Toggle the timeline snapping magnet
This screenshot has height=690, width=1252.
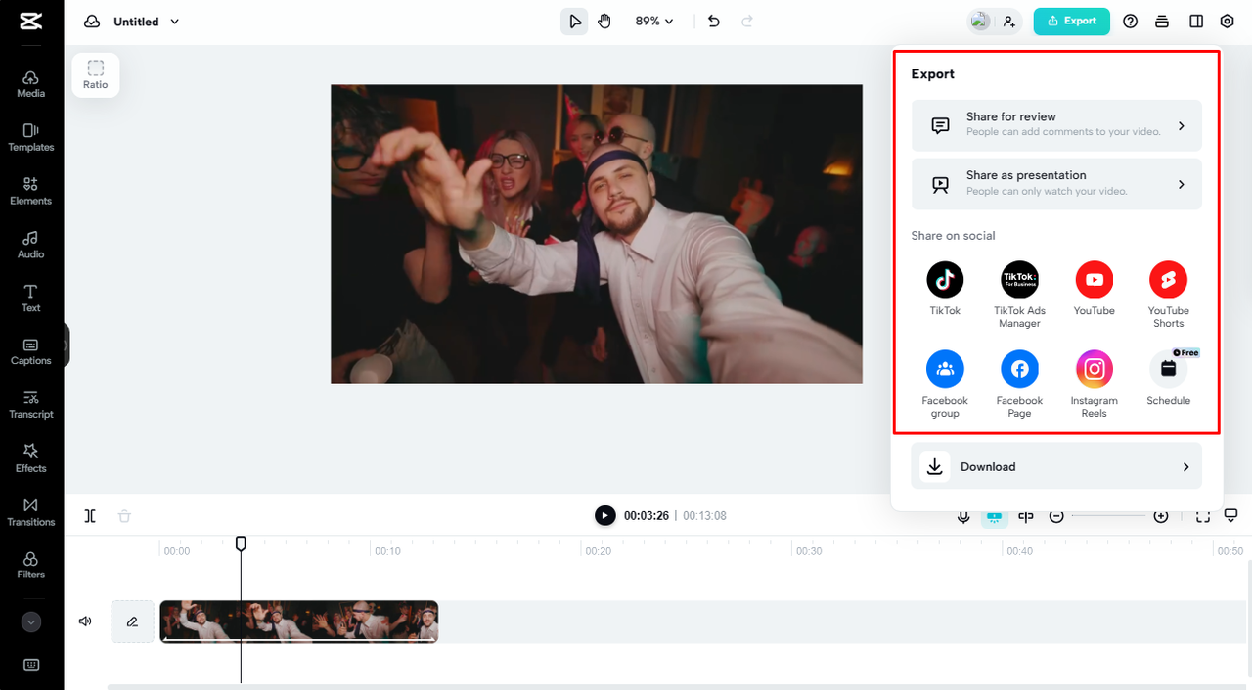tap(994, 516)
